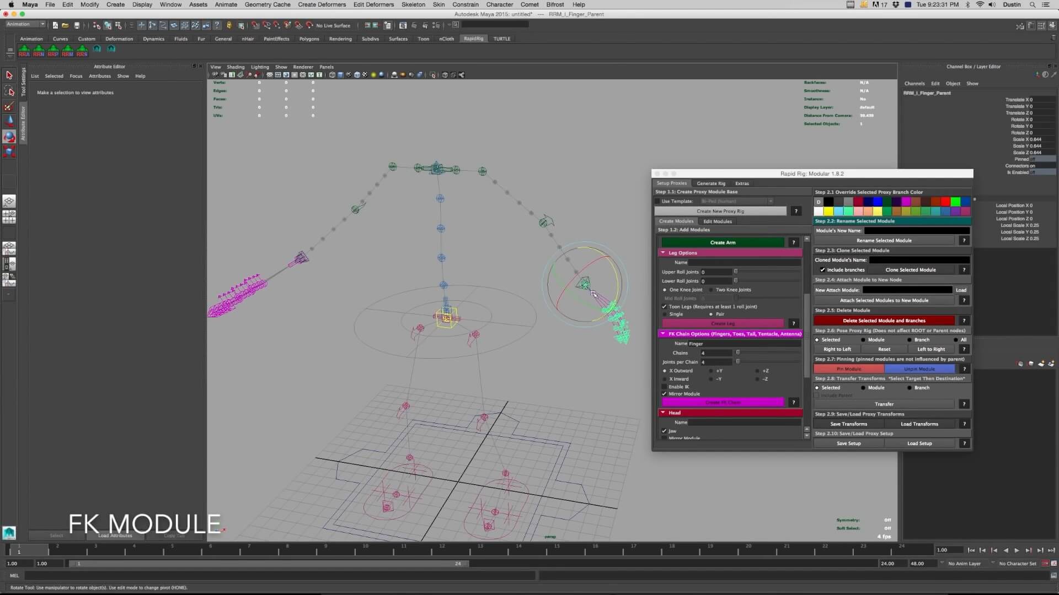1059x595 pixels.
Task: Click the RRA shelf icon
Action: [24, 51]
